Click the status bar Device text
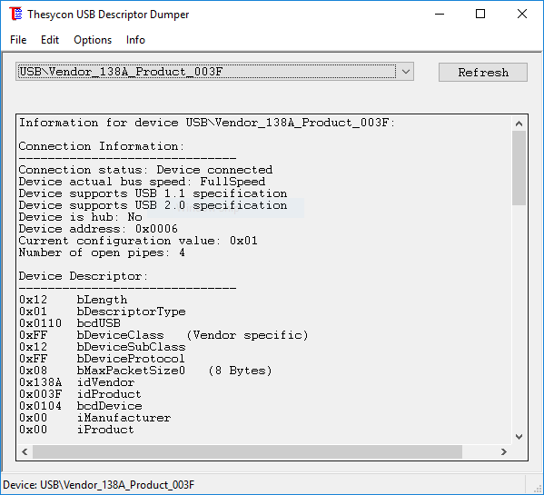 coord(98,485)
